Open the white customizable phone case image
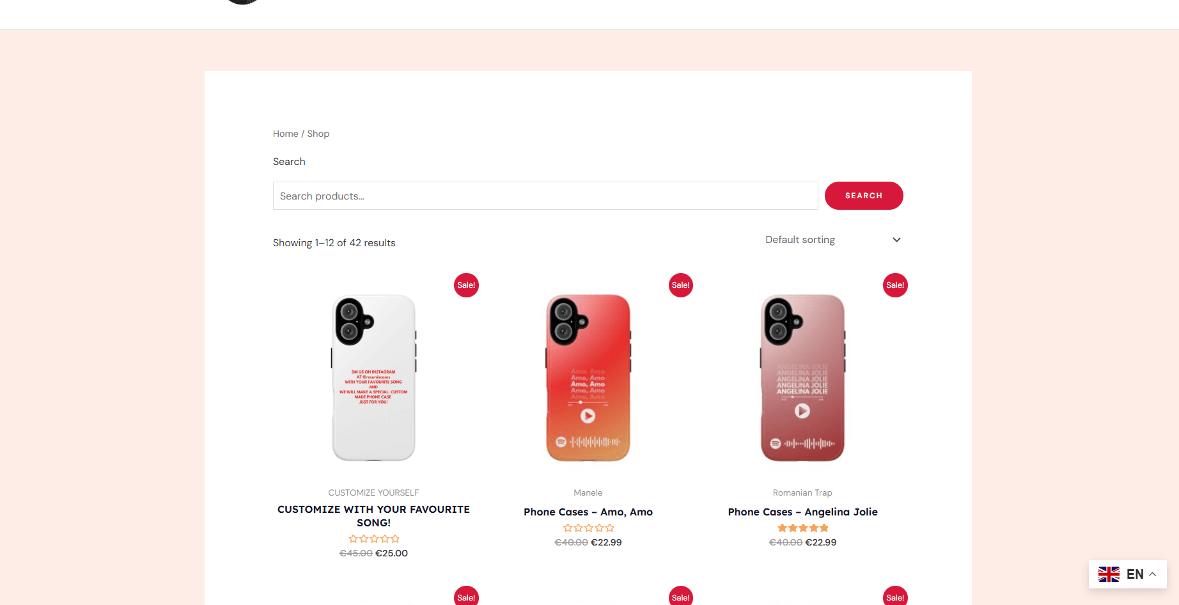1179x605 pixels. (373, 377)
